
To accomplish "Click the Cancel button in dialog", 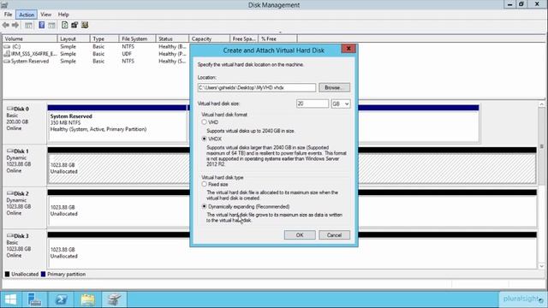I will coord(334,235).
